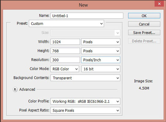Close the New dialog window
Screen dimensions: 166x122
(x=159, y=4)
